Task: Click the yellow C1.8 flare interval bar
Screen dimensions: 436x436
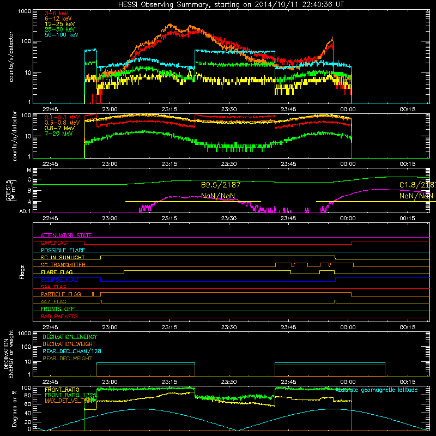Action: (376, 202)
